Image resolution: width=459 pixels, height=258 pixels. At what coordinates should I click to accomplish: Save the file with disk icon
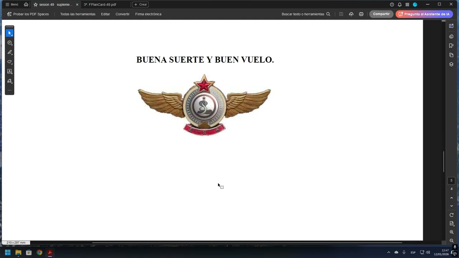pos(341,14)
